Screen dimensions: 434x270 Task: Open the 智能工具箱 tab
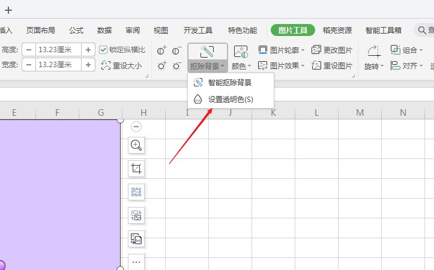(384, 30)
